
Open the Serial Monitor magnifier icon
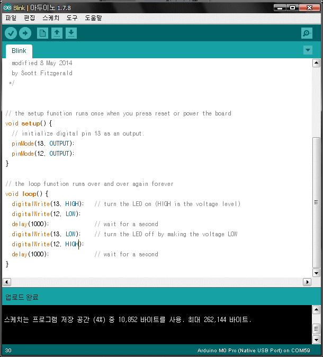(307, 33)
